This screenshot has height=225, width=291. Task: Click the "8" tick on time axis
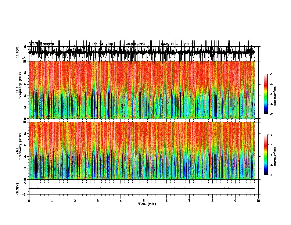pos(212,201)
